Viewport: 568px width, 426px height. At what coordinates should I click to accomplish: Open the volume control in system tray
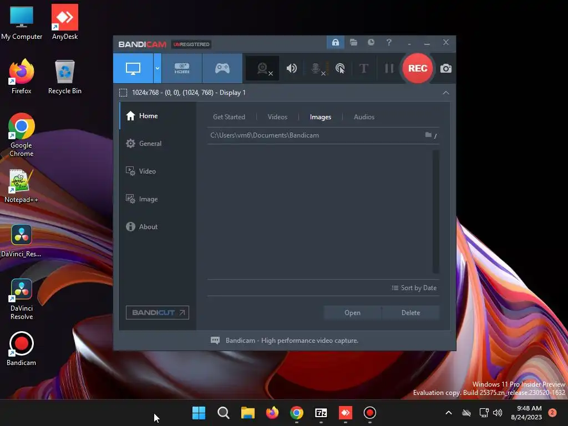[498, 413]
